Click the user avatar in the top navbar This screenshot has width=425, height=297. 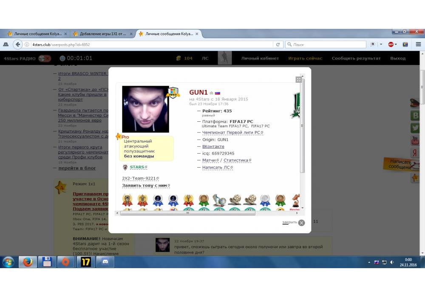(x=225, y=58)
